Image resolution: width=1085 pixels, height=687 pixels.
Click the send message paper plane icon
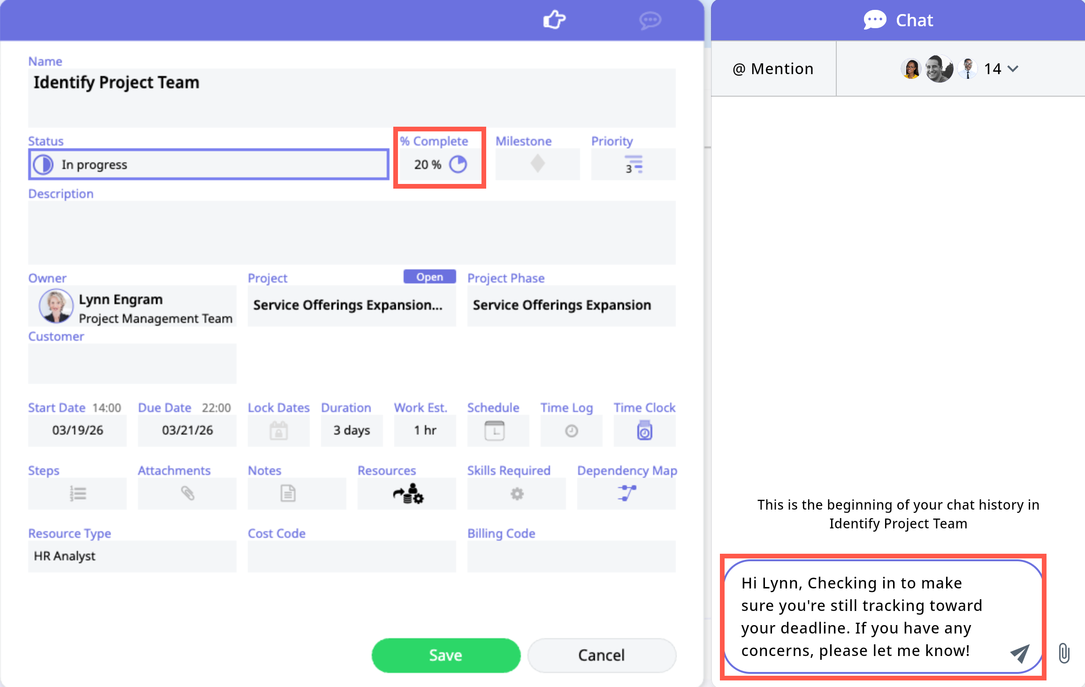point(1020,653)
